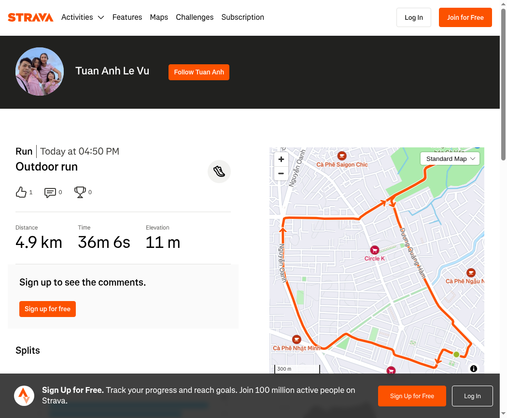Open the Standard Map style dropdown
The width and height of the screenshot is (507, 418).
(x=450, y=159)
